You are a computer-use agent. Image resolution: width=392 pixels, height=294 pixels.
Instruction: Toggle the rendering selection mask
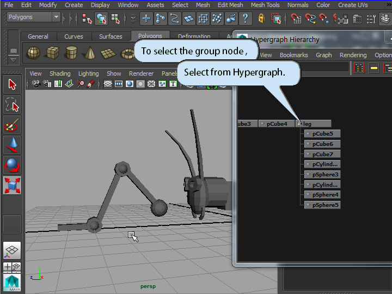(x=231, y=19)
